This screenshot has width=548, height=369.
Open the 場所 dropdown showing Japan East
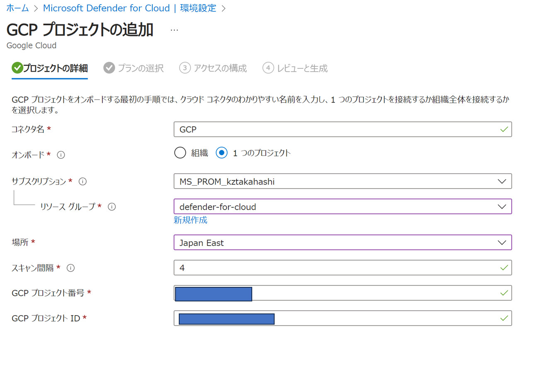[x=342, y=243]
